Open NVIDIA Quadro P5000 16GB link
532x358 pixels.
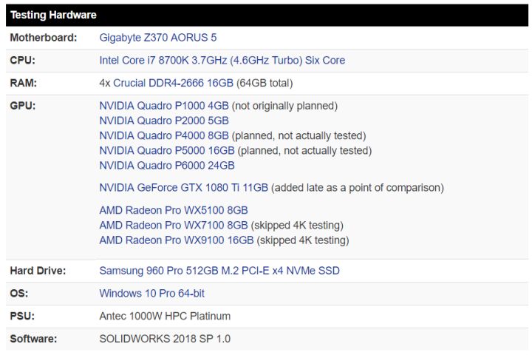(167, 150)
